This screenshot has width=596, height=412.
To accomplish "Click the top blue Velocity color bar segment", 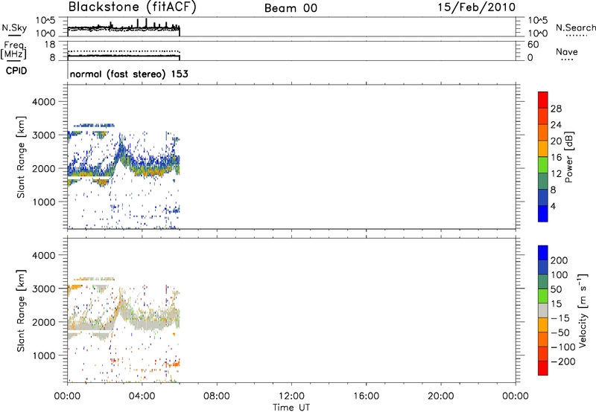I will pyautogui.click(x=543, y=253).
